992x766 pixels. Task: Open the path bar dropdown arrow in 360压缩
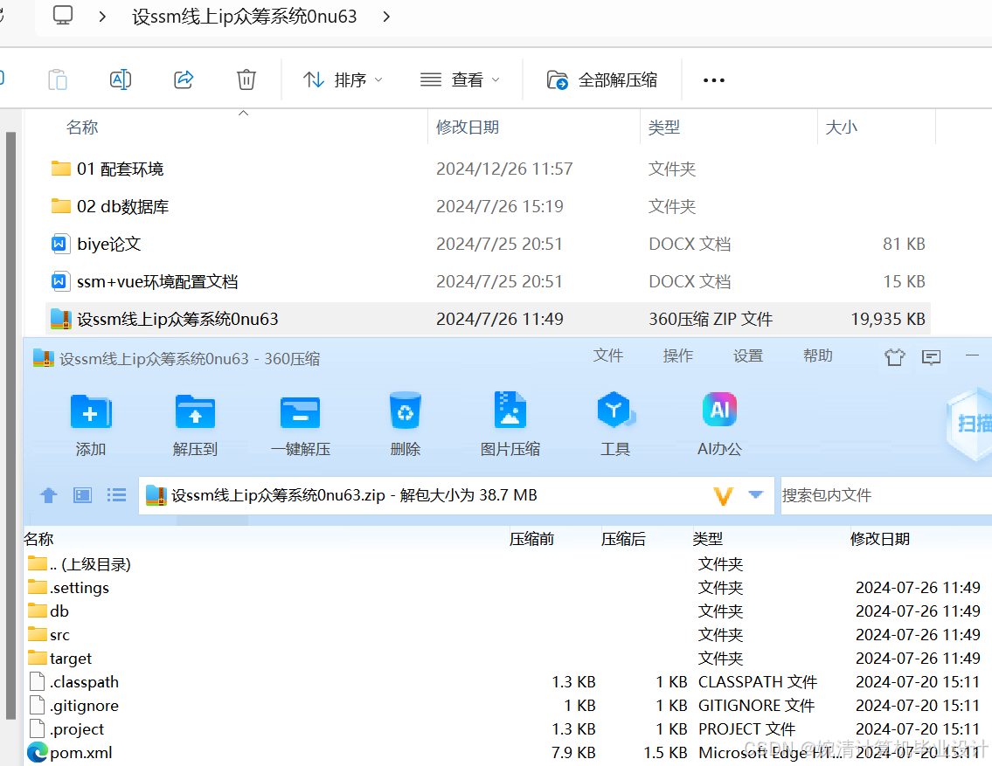755,494
